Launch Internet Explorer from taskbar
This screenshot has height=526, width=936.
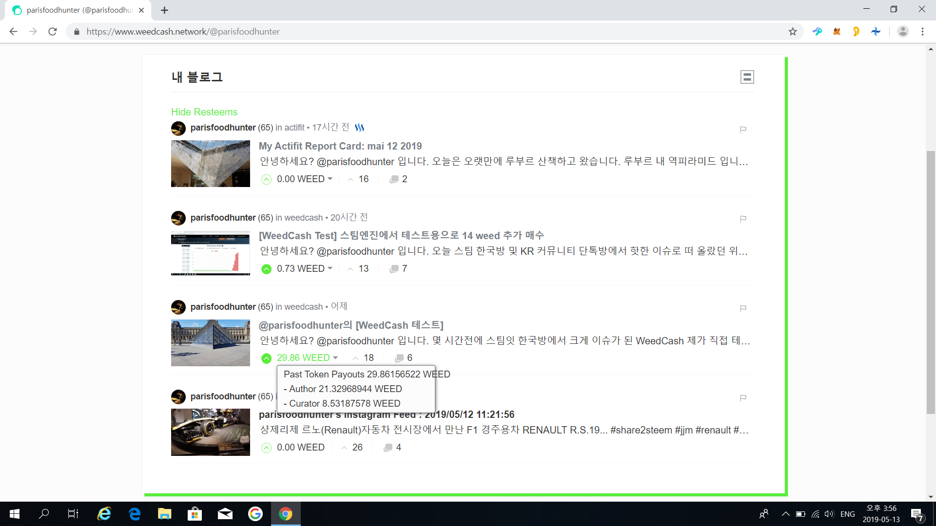[x=104, y=514]
